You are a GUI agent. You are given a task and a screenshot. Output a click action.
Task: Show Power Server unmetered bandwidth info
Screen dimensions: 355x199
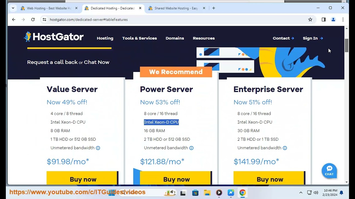tap(191, 148)
